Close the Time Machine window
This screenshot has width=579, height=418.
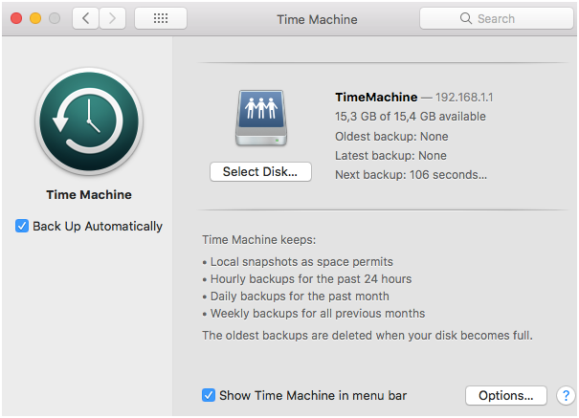(x=16, y=18)
